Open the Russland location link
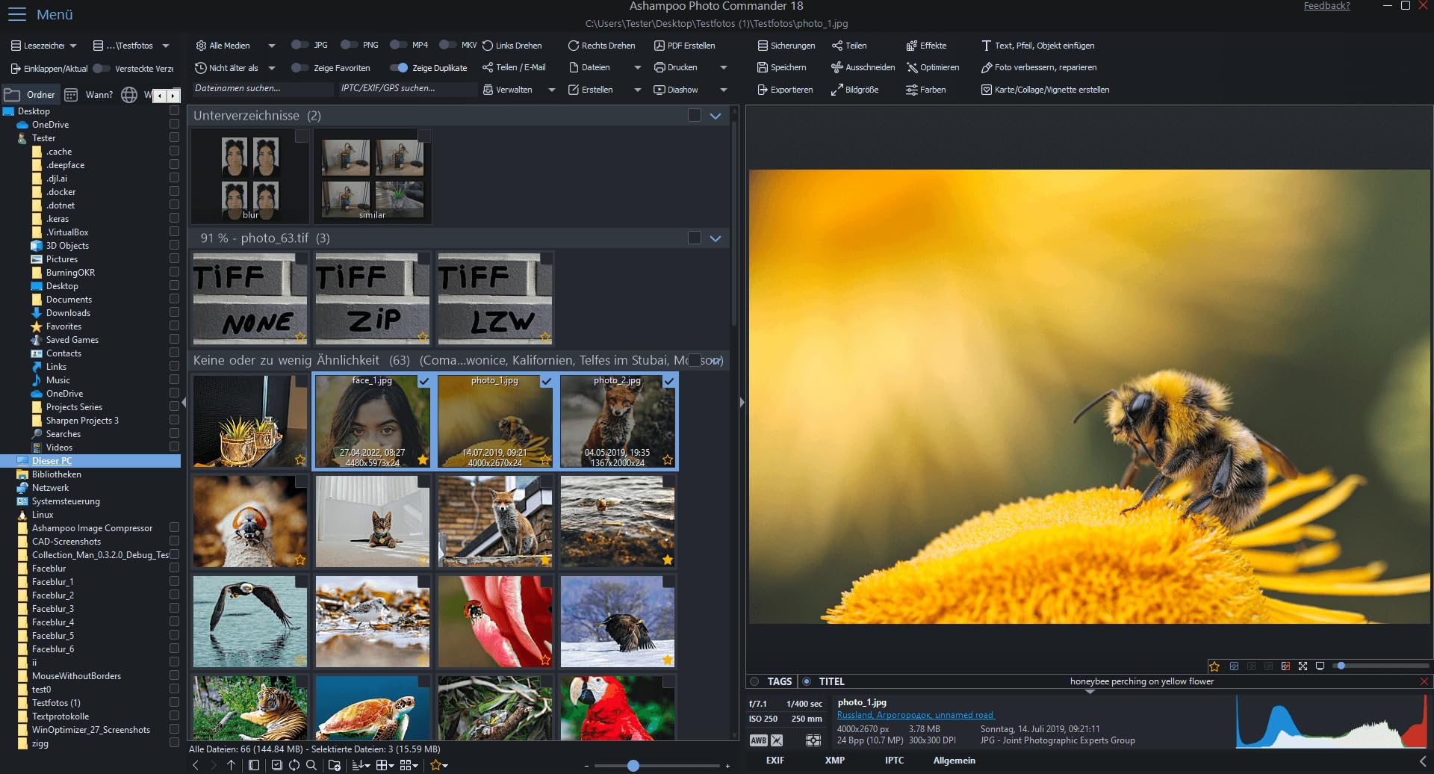 pyautogui.click(x=916, y=715)
